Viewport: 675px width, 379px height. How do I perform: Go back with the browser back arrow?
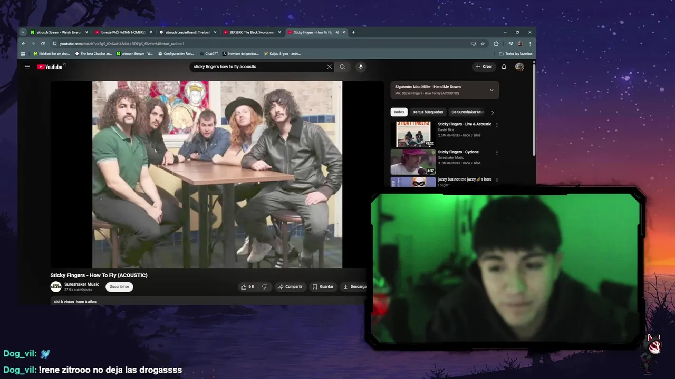tap(23, 44)
